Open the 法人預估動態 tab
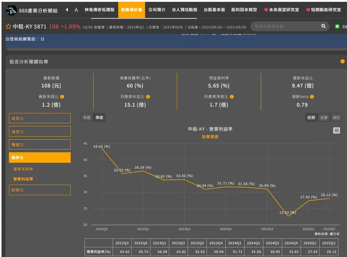This screenshot has width=347, height=257. click(x=184, y=10)
